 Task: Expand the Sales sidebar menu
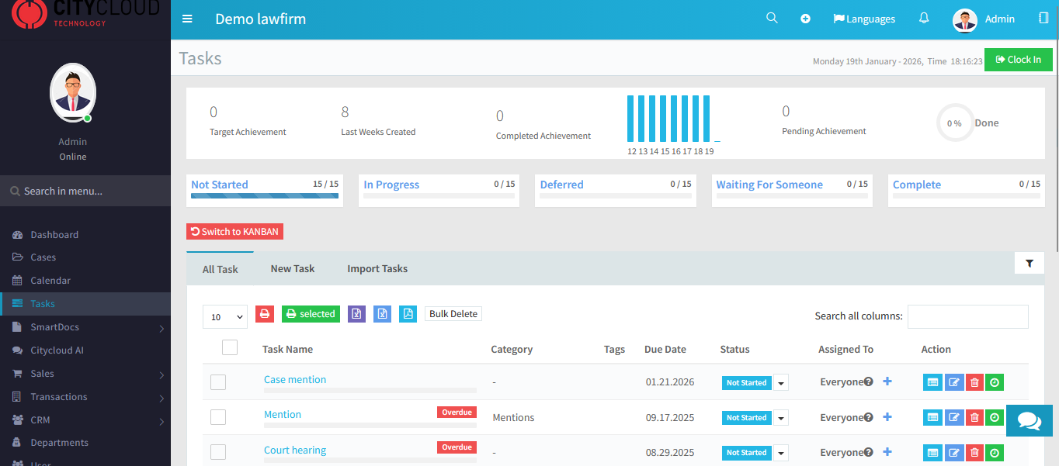tap(85, 374)
